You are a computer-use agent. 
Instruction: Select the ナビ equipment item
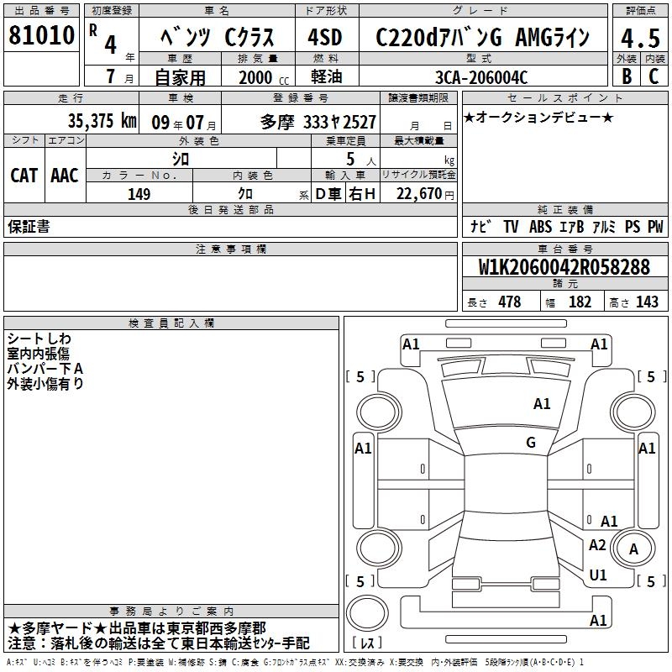(480, 226)
